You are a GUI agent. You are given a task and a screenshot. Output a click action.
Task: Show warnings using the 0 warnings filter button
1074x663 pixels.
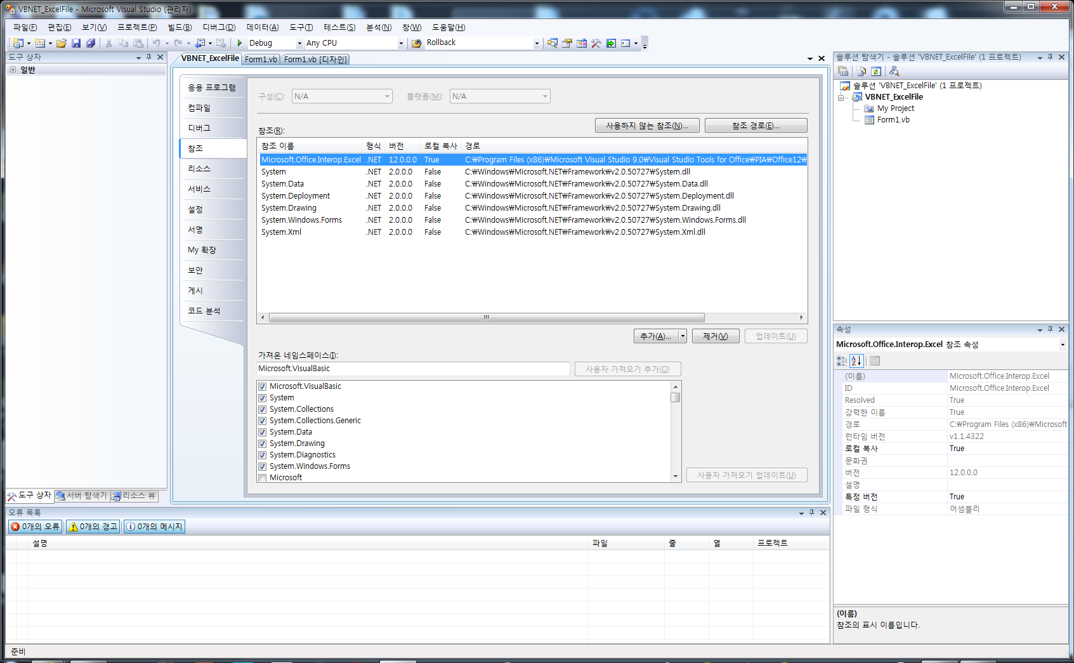pos(93,527)
